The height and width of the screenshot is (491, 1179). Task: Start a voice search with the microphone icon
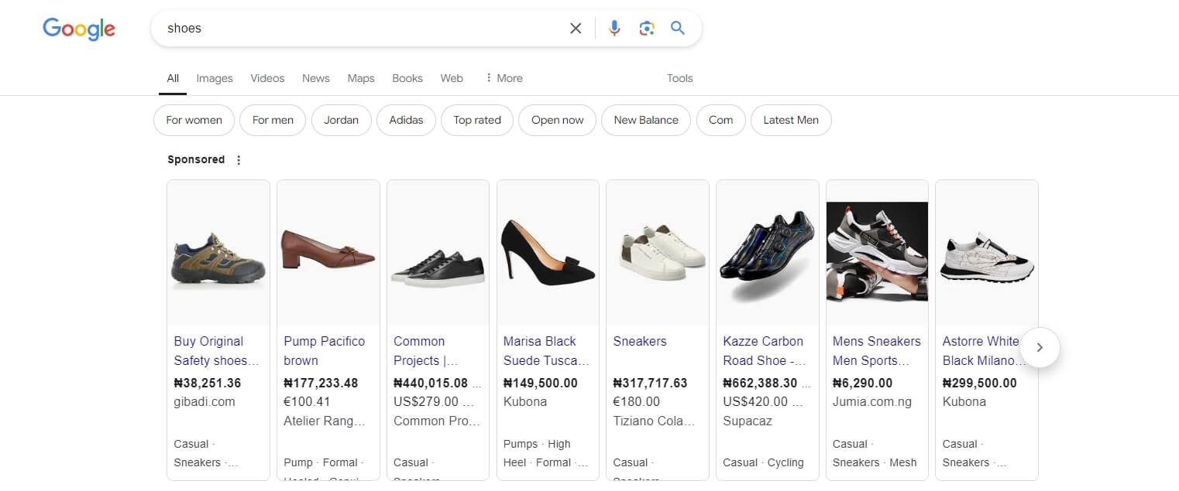pyautogui.click(x=614, y=28)
